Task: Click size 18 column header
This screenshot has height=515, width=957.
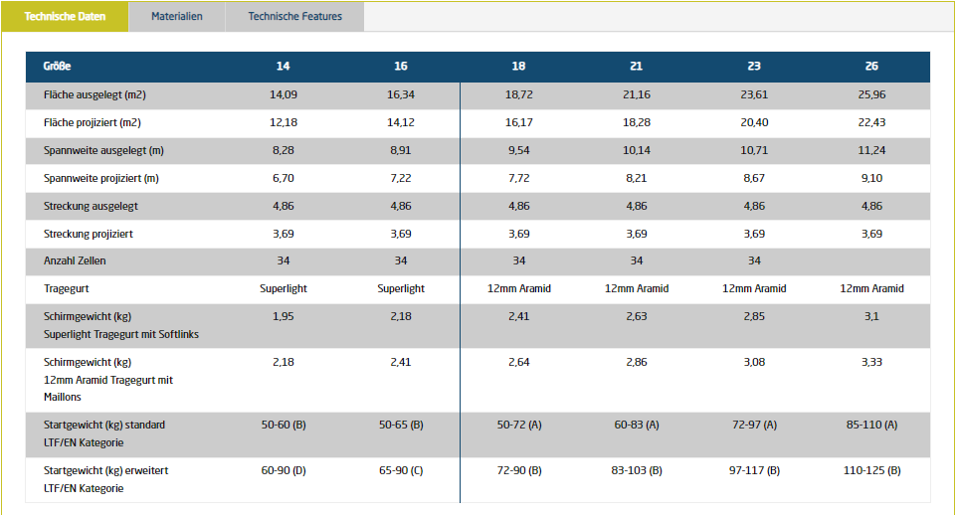Action: click(x=518, y=67)
